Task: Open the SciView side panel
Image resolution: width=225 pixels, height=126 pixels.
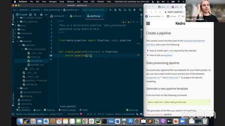Action: (141, 34)
